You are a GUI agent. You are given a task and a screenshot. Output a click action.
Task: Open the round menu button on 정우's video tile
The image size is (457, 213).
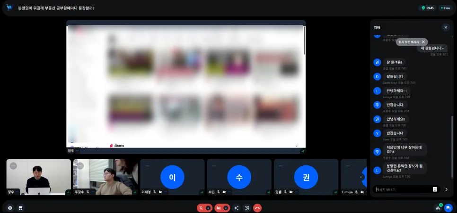13,166
